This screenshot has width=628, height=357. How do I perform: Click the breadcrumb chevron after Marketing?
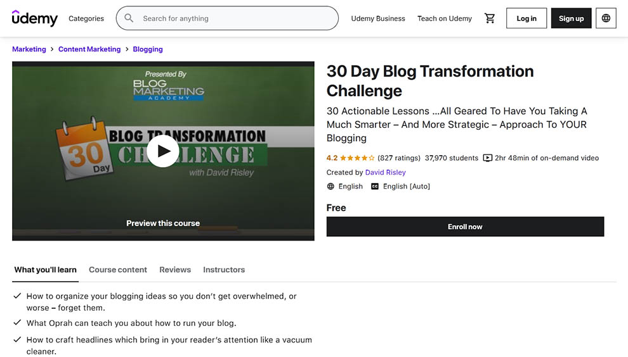pyautogui.click(x=52, y=49)
